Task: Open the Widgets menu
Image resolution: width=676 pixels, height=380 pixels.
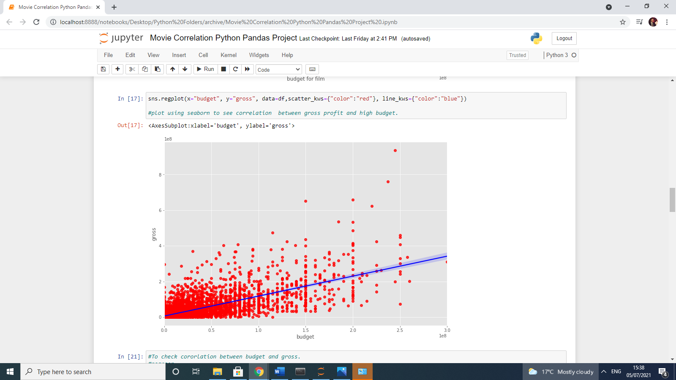Action: coord(259,55)
